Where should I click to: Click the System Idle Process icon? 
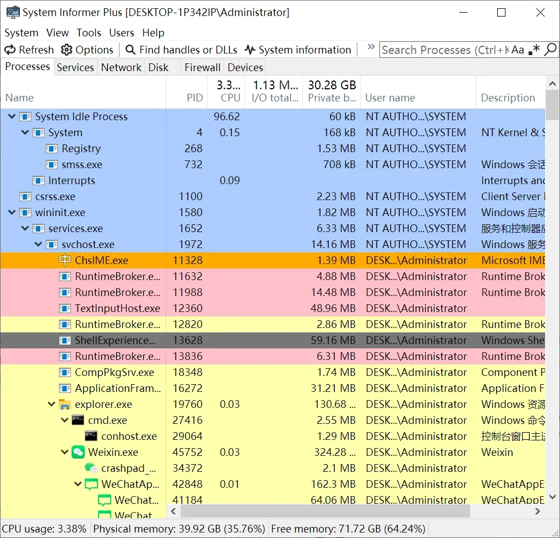click(x=25, y=116)
